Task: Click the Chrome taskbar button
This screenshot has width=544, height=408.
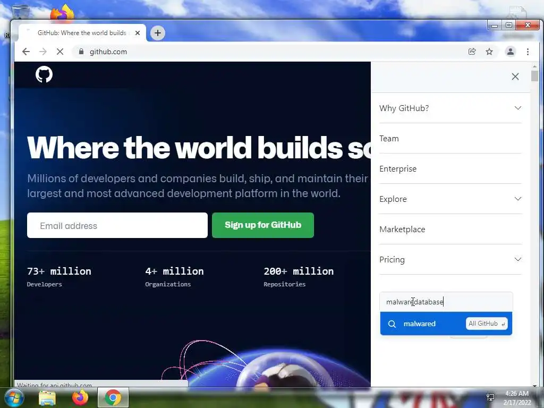Action: 113,397
